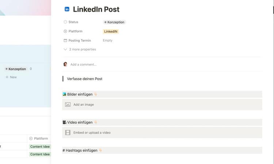Click Embed or upload a video

click(92, 133)
